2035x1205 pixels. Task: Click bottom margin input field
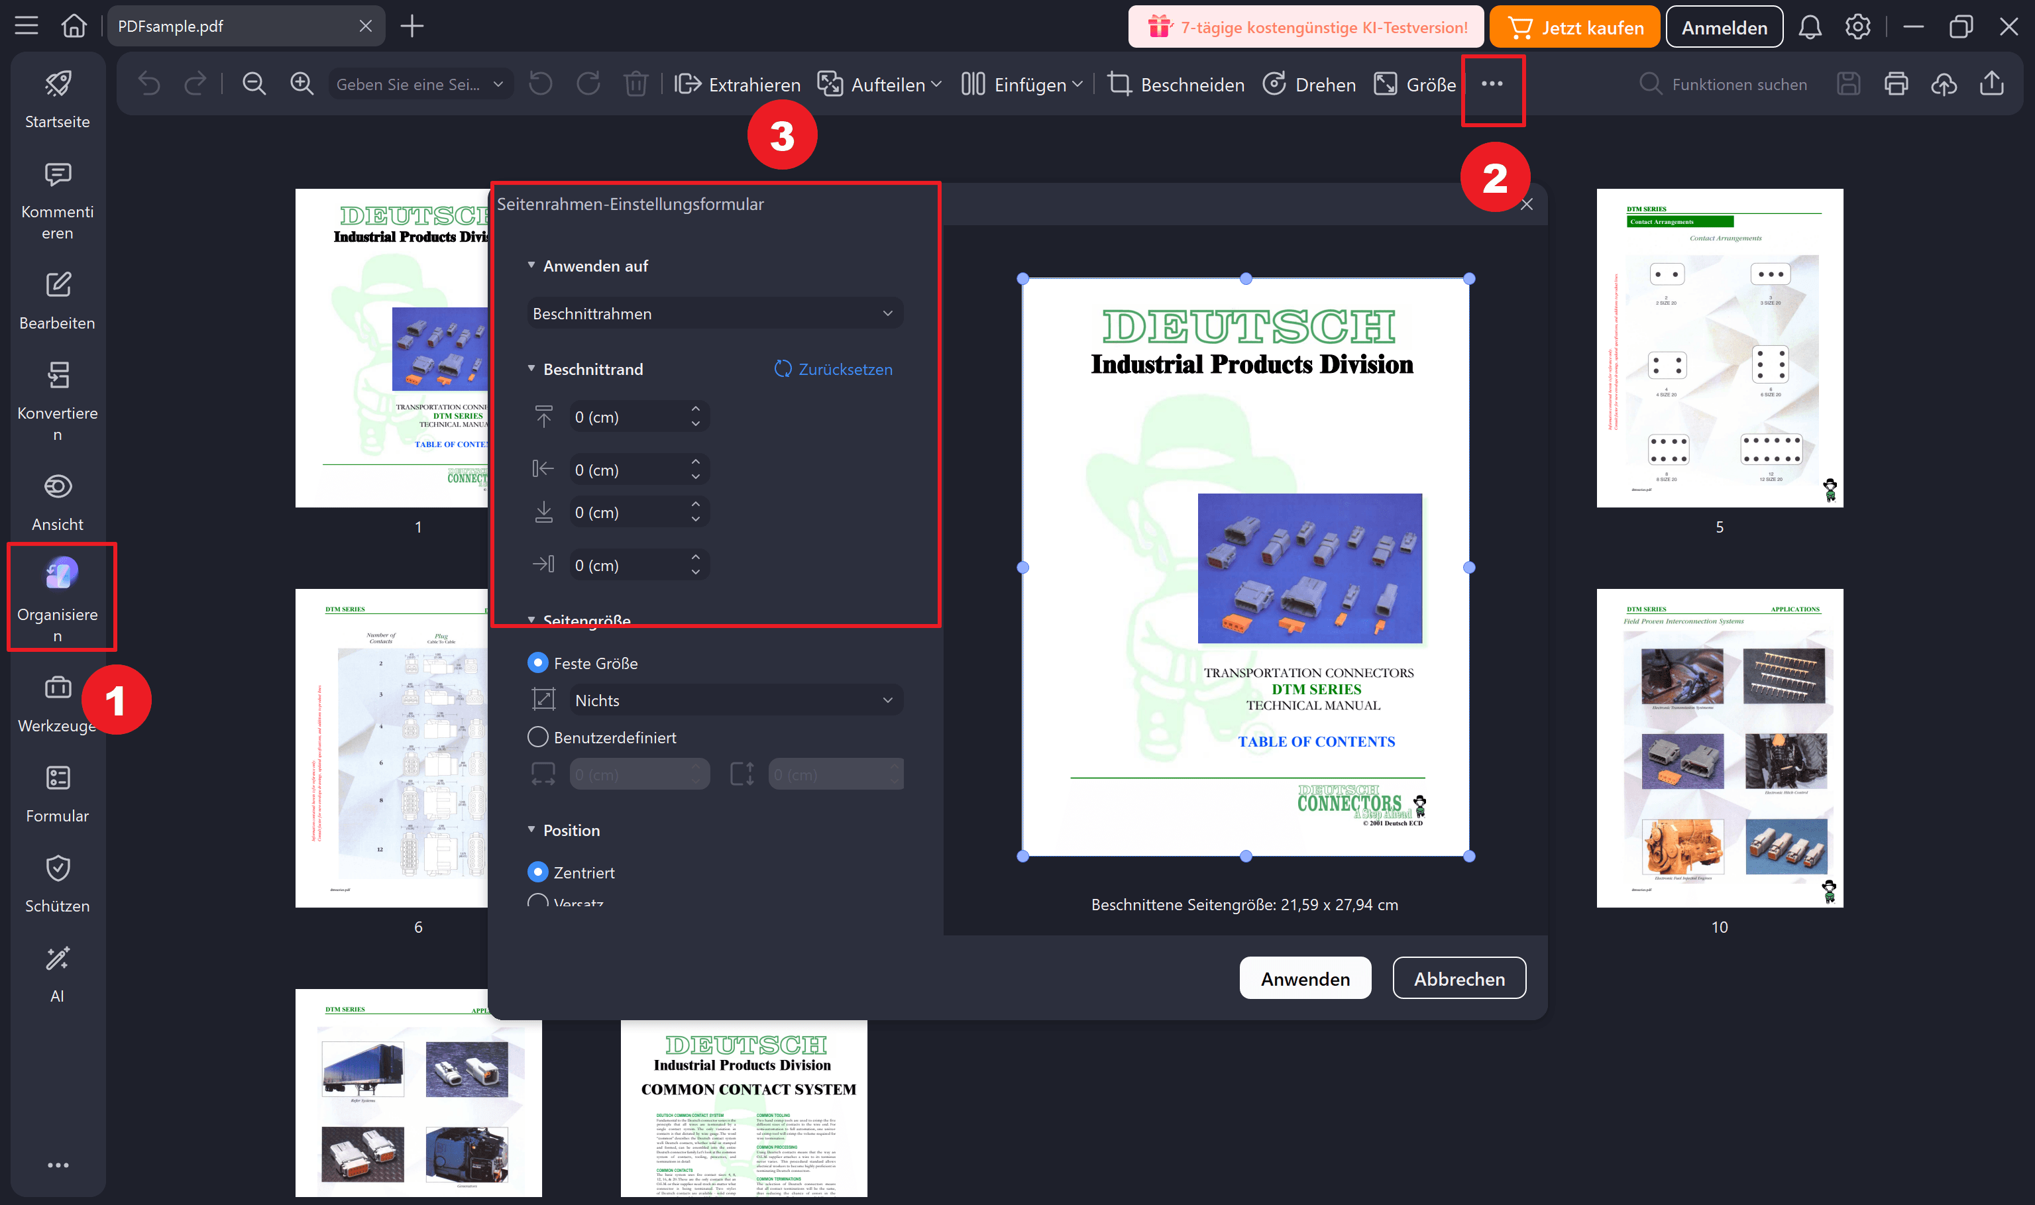[x=639, y=511]
